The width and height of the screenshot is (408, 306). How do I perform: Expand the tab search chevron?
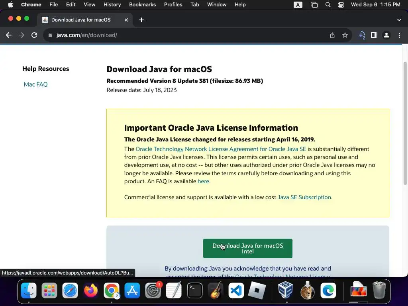399,20
